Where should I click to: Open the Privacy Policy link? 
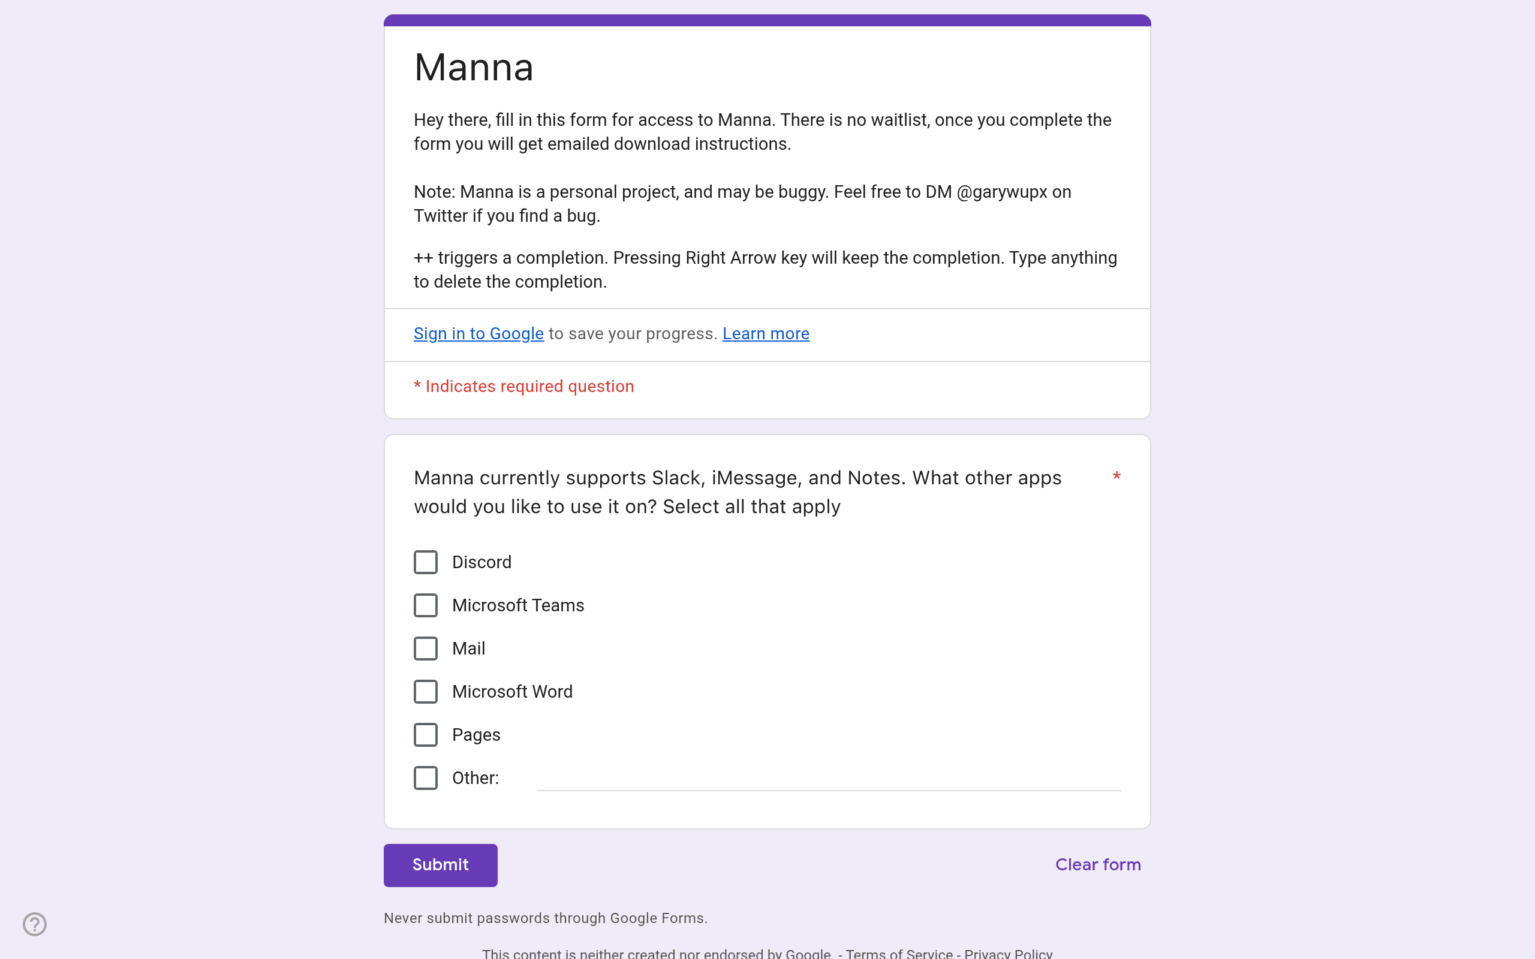coord(1008,953)
